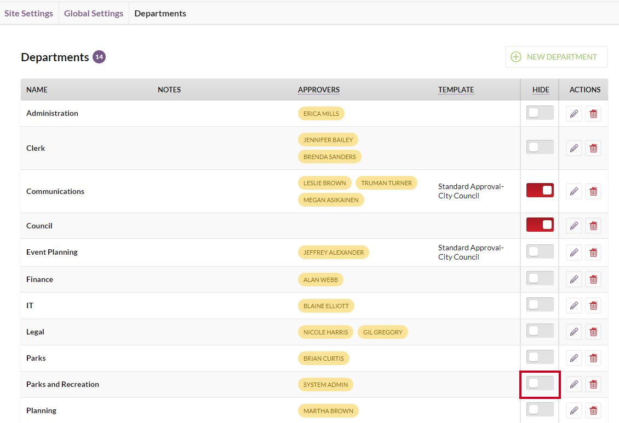
Task: Edit the Legal department
Action: click(574, 332)
